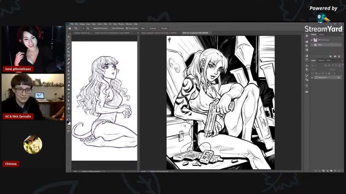Open the Paragraph panel icon
The width and height of the screenshot is (346, 194).
click(307, 70)
